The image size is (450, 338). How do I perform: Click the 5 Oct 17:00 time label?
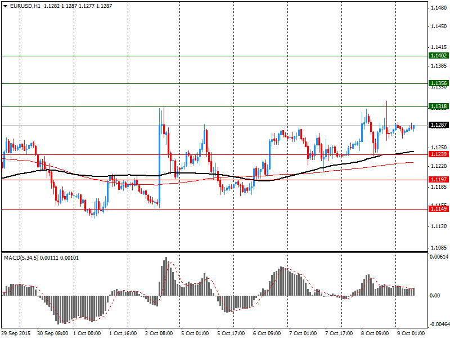pyautogui.click(x=231, y=333)
